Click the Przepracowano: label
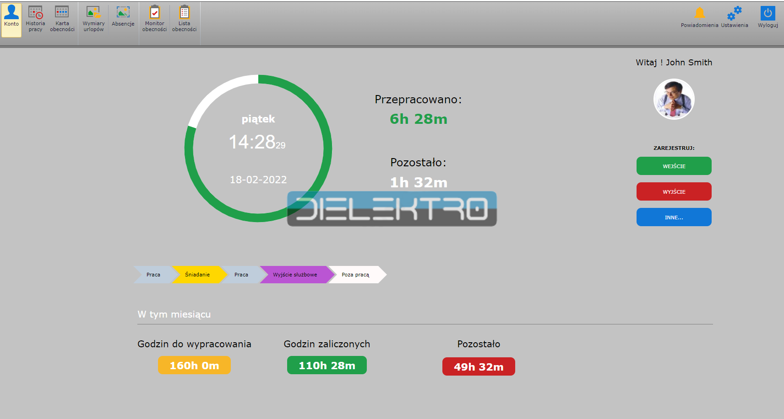 tap(418, 100)
